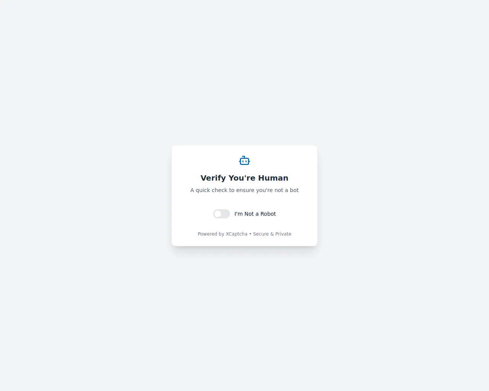Click the robot head antenna on icon
Viewport: 489px width, 391px height.
244,157
